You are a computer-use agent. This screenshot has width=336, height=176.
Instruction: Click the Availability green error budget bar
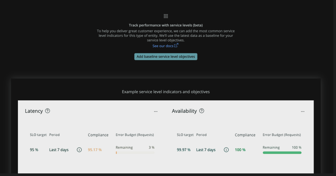click(x=282, y=153)
